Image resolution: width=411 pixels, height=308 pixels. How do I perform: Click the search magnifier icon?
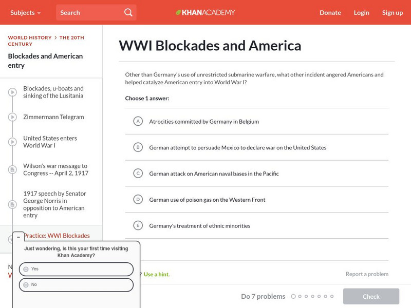coord(128,12)
